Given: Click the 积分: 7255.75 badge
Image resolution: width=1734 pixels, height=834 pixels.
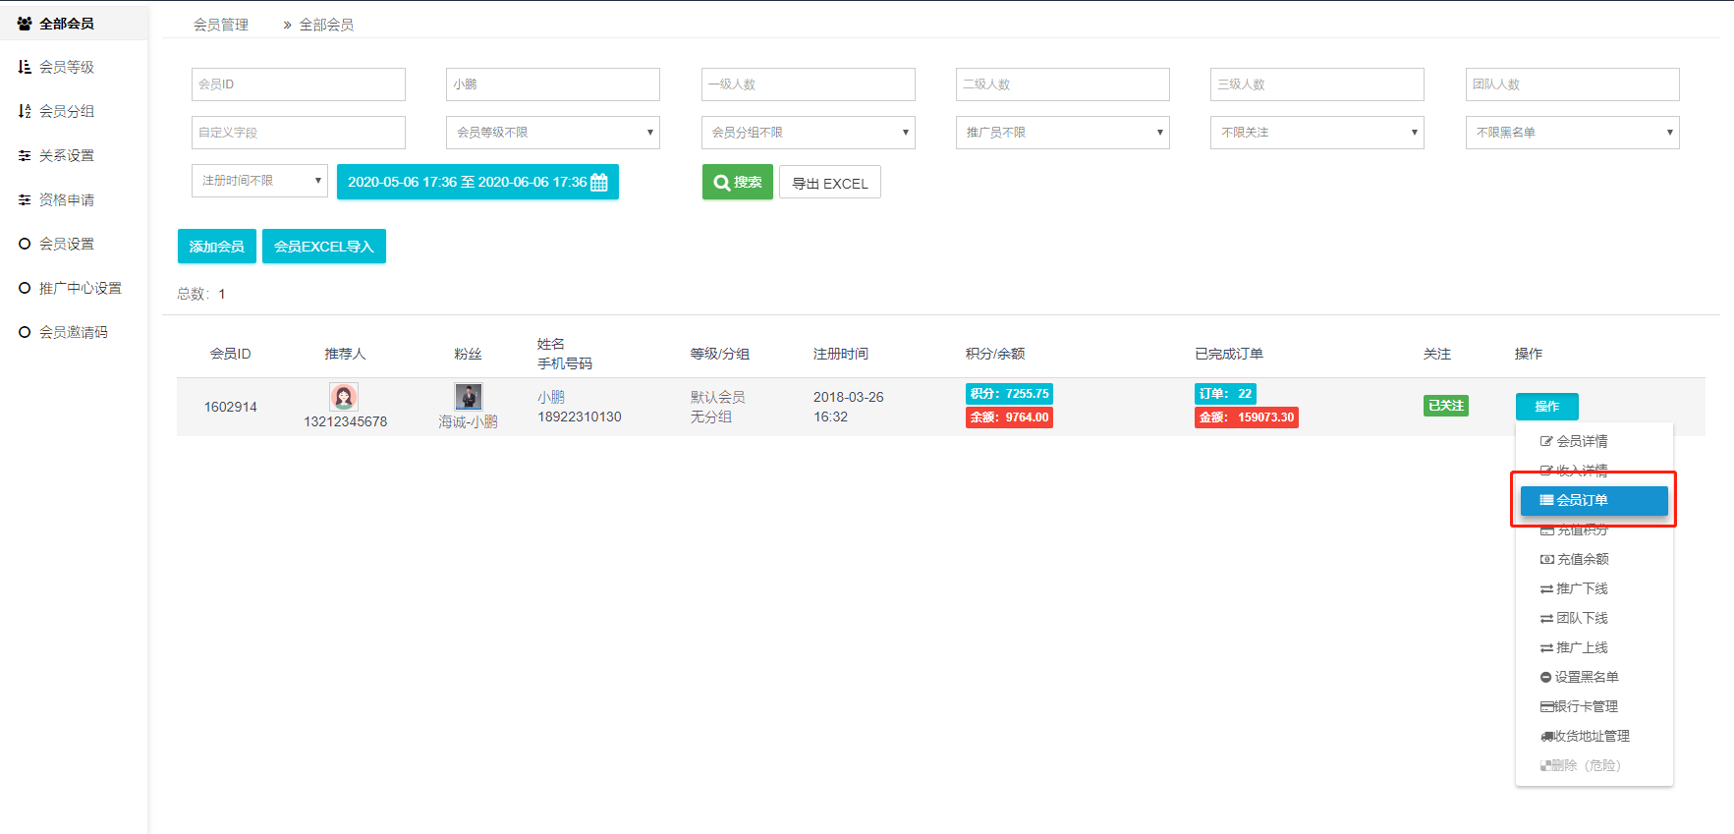Looking at the screenshot, I should 1009,394.
